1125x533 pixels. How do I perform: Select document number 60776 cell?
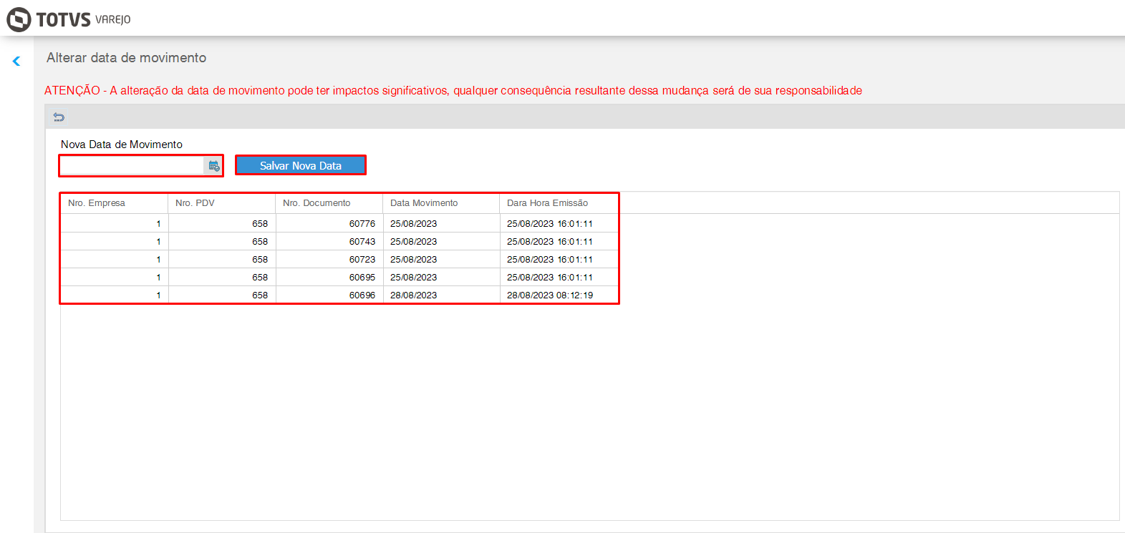(x=329, y=223)
